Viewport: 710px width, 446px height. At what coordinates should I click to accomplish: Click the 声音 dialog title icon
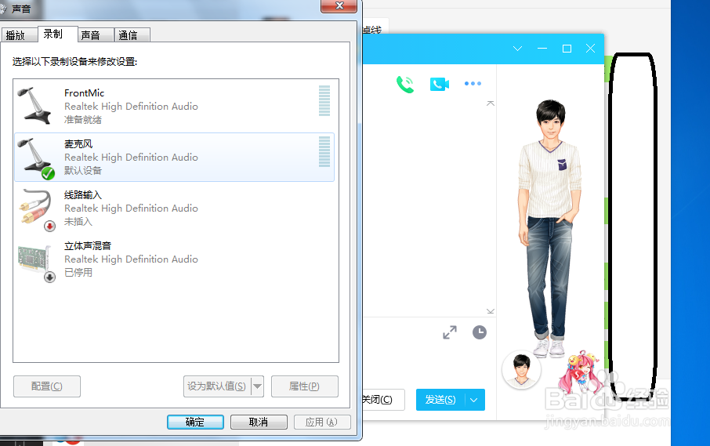[3, 8]
